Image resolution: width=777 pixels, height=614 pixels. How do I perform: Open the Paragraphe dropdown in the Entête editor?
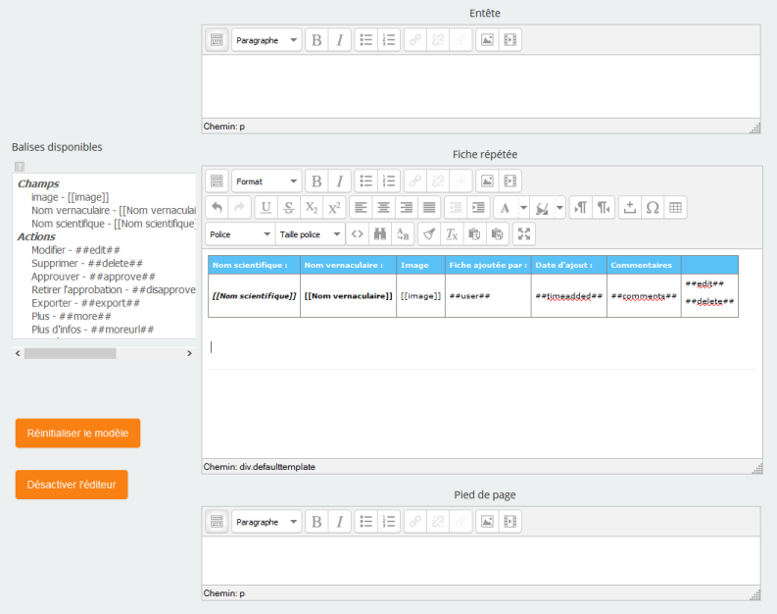(x=267, y=39)
